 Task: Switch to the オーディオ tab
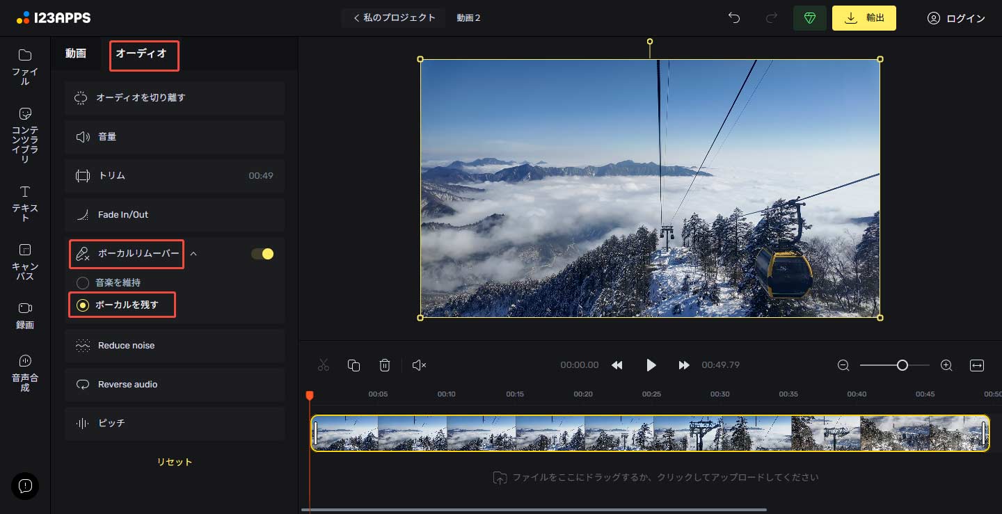tap(141, 54)
